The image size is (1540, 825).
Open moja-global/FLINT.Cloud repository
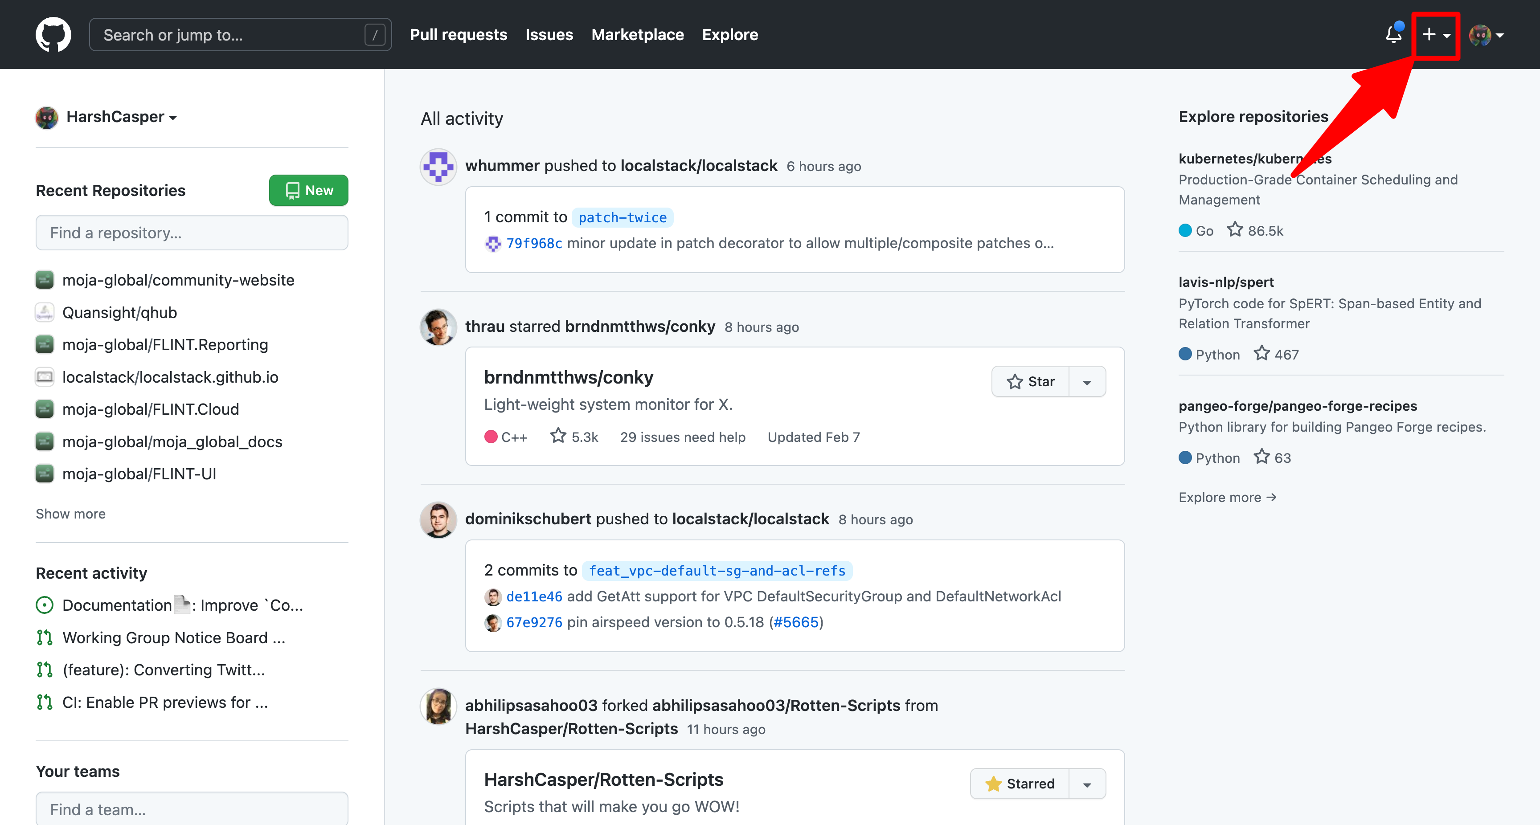(x=151, y=409)
